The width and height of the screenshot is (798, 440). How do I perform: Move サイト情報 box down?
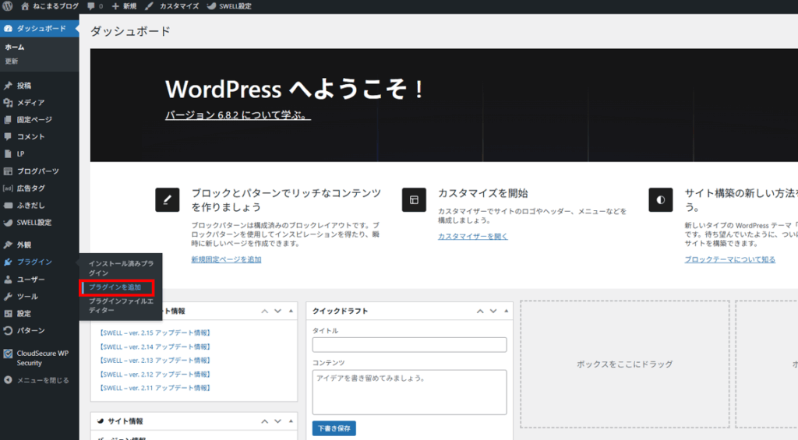click(x=278, y=421)
